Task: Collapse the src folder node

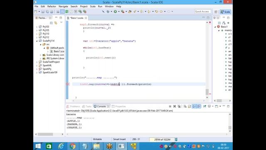Action: click(41, 45)
